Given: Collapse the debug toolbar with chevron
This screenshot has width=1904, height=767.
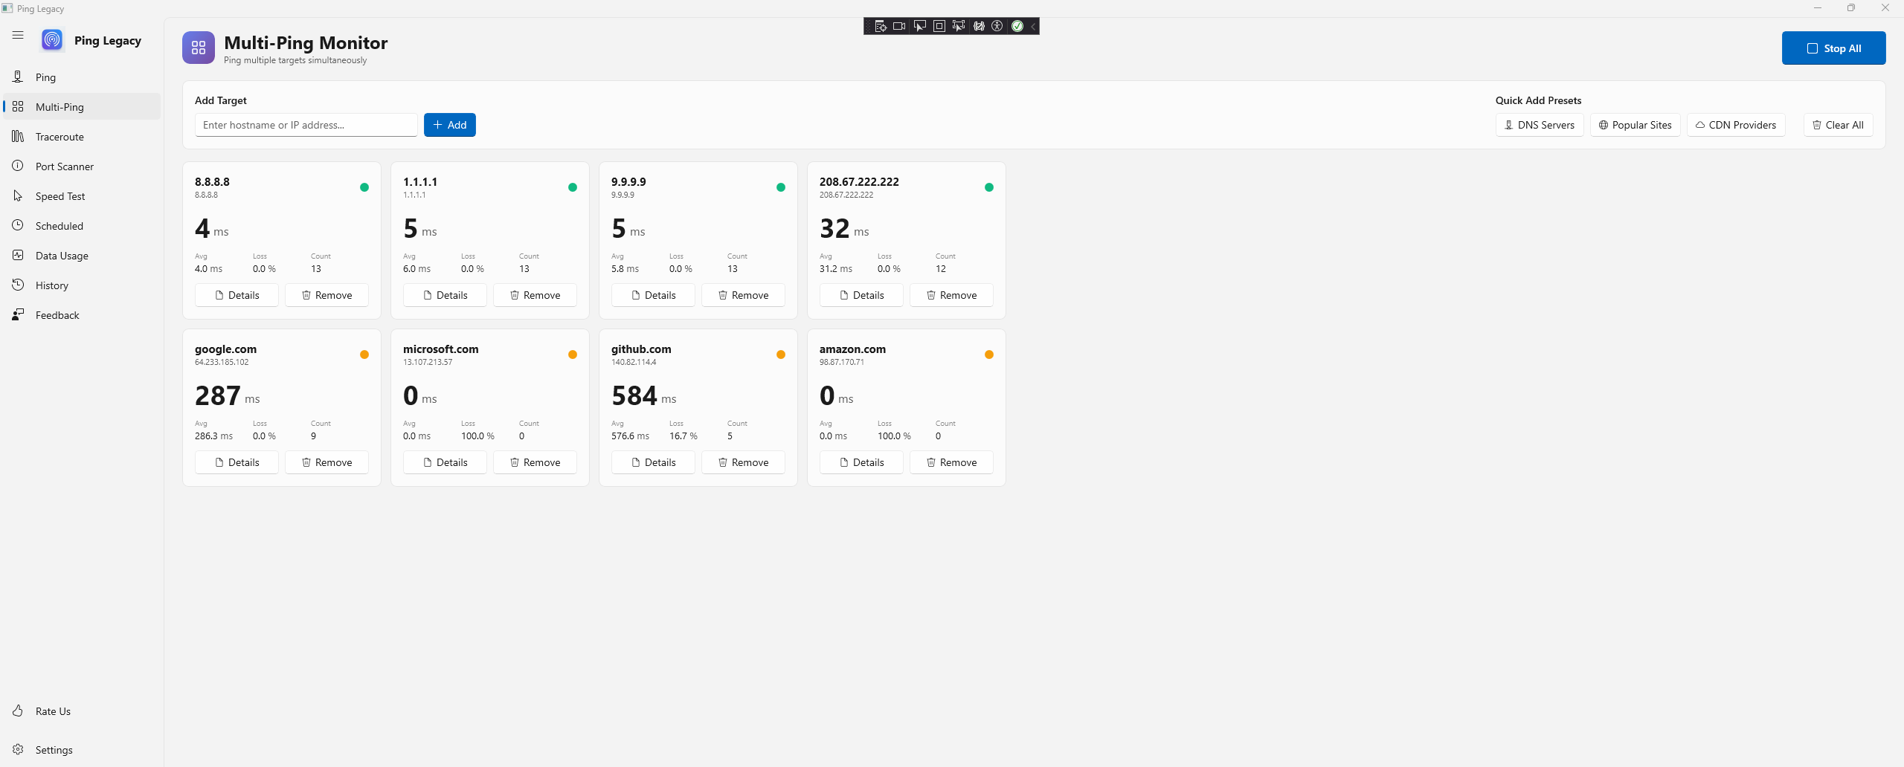Looking at the screenshot, I should 1033,26.
